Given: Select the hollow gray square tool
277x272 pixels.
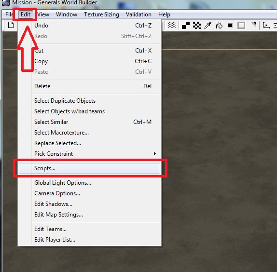Looking at the screenshot, I should click(241, 26).
